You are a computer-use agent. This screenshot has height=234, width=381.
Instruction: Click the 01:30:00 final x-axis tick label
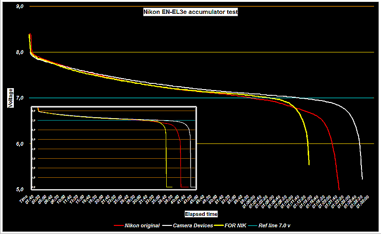[x=362, y=201]
